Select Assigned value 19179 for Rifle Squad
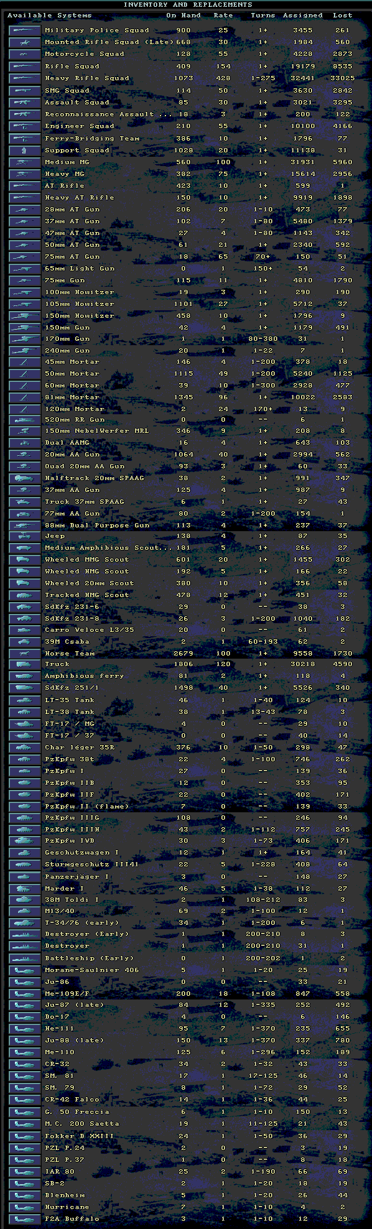Viewport: 372px width, 1229px height. (x=303, y=66)
